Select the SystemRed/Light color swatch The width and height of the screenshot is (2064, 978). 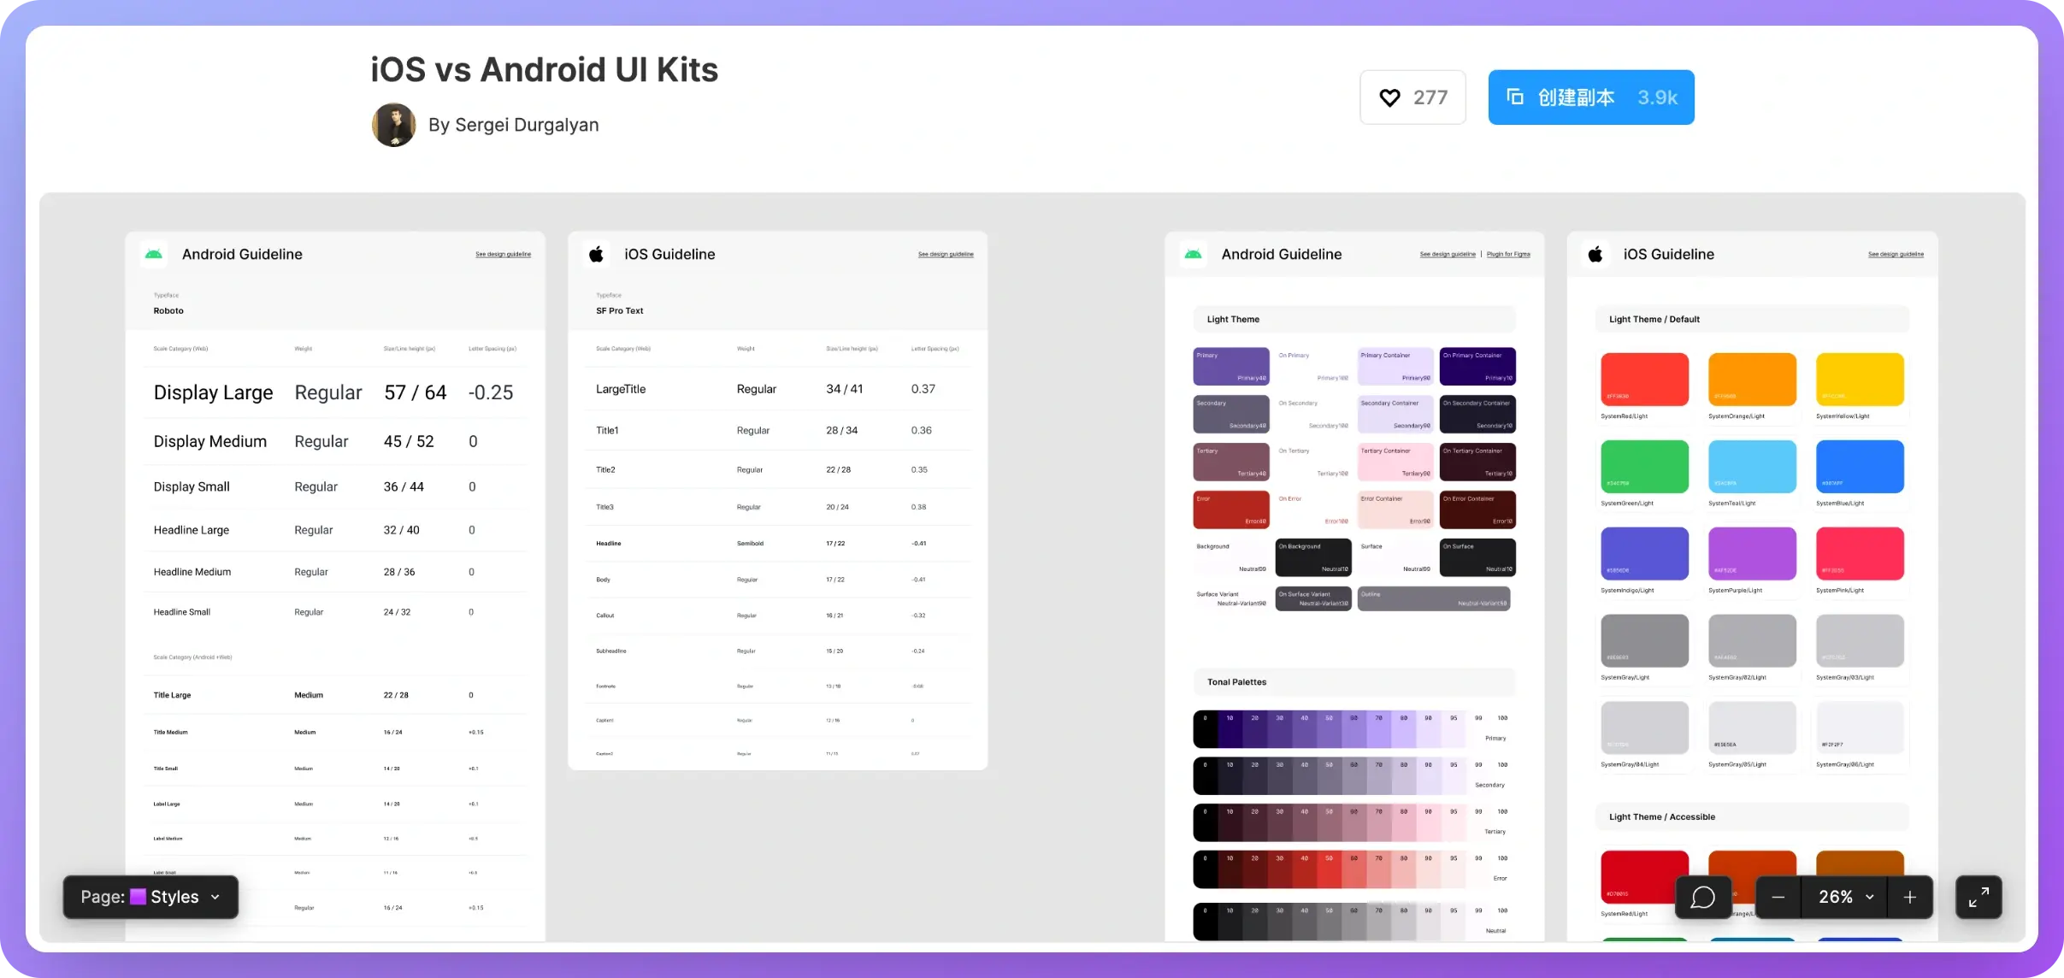coord(1644,379)
